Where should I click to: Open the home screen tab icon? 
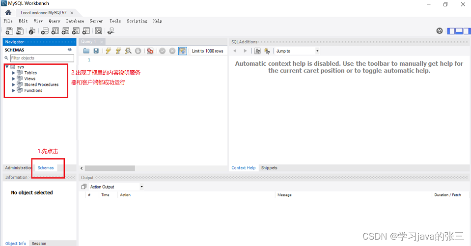8,12
